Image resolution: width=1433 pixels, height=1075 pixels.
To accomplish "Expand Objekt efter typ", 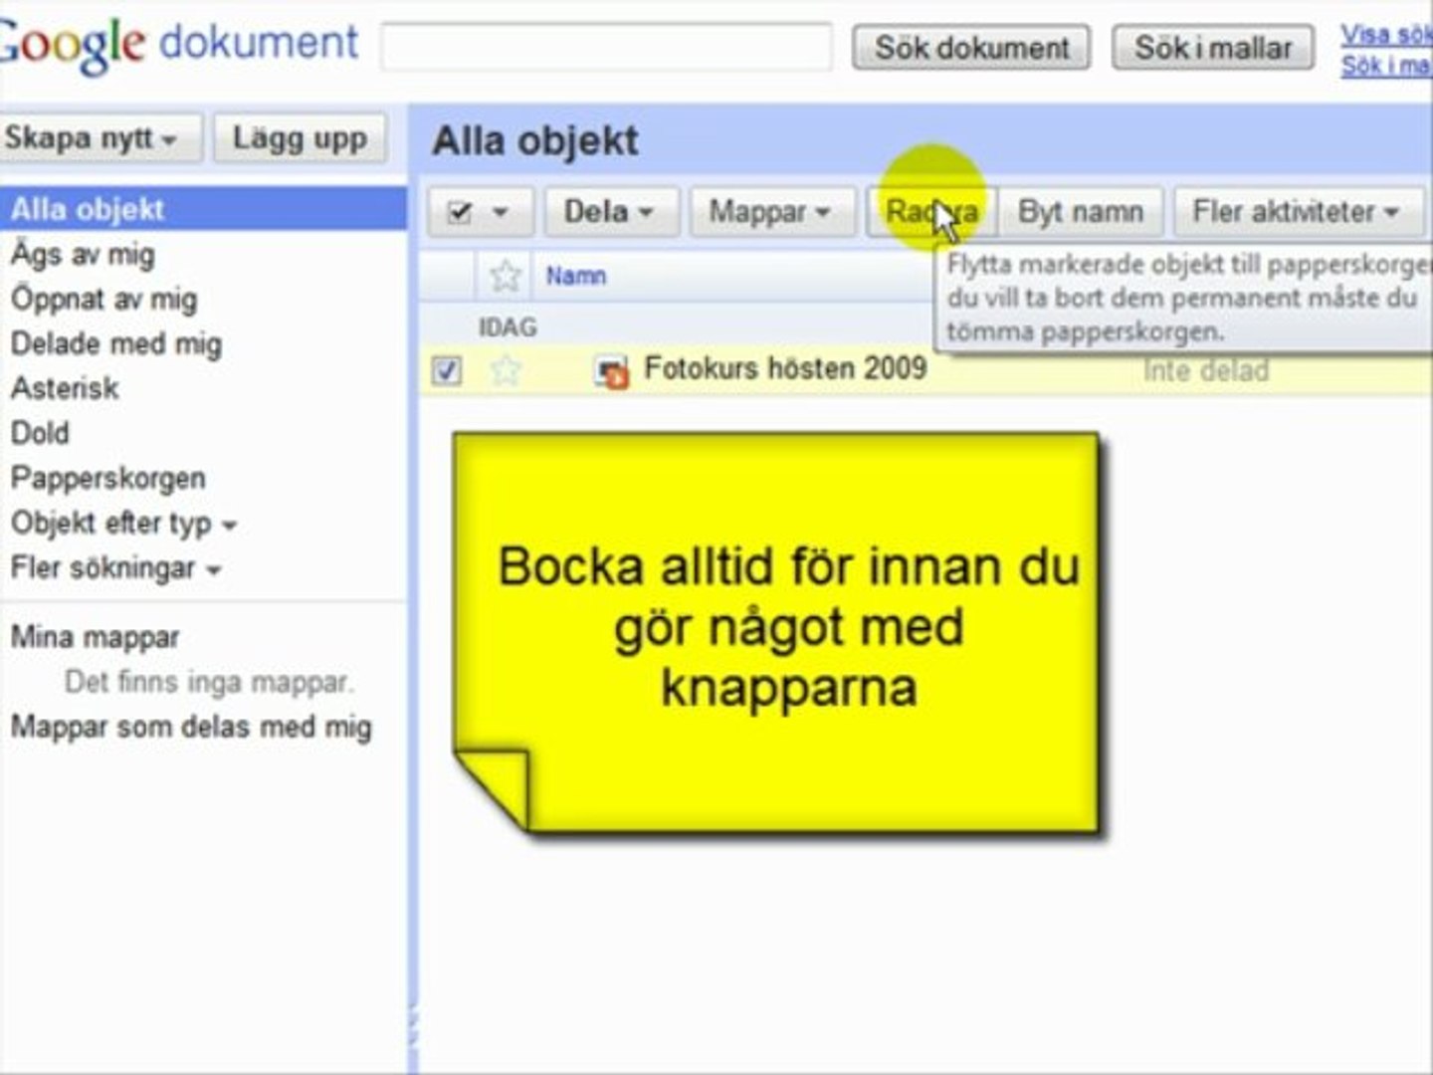I will 123,523.
